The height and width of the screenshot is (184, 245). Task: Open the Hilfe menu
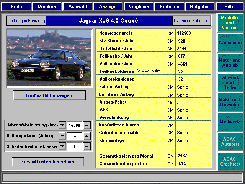229,7
